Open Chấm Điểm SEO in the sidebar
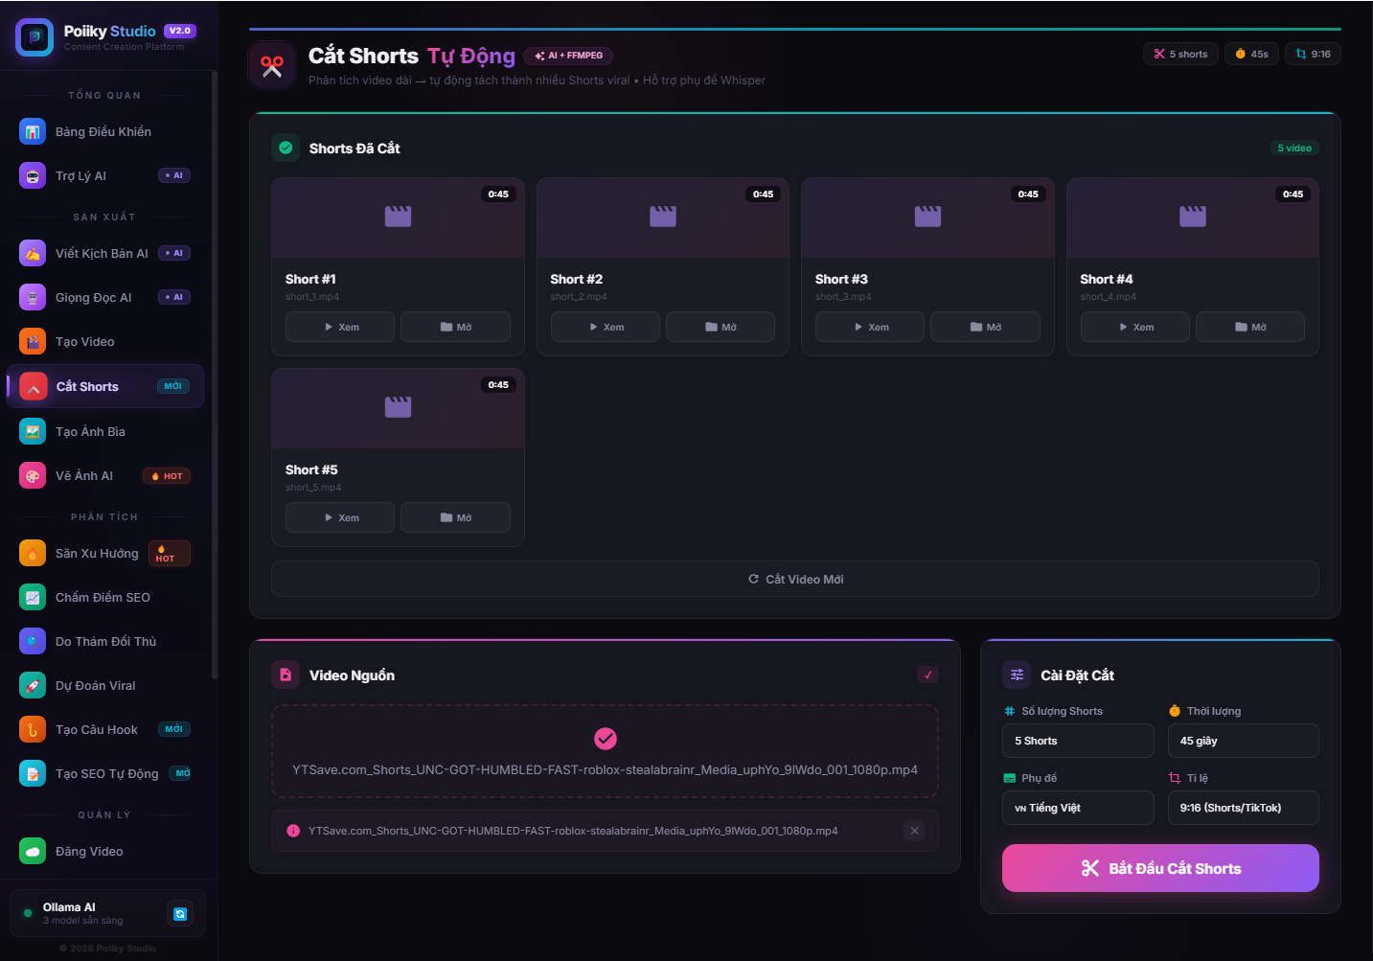 103,597
